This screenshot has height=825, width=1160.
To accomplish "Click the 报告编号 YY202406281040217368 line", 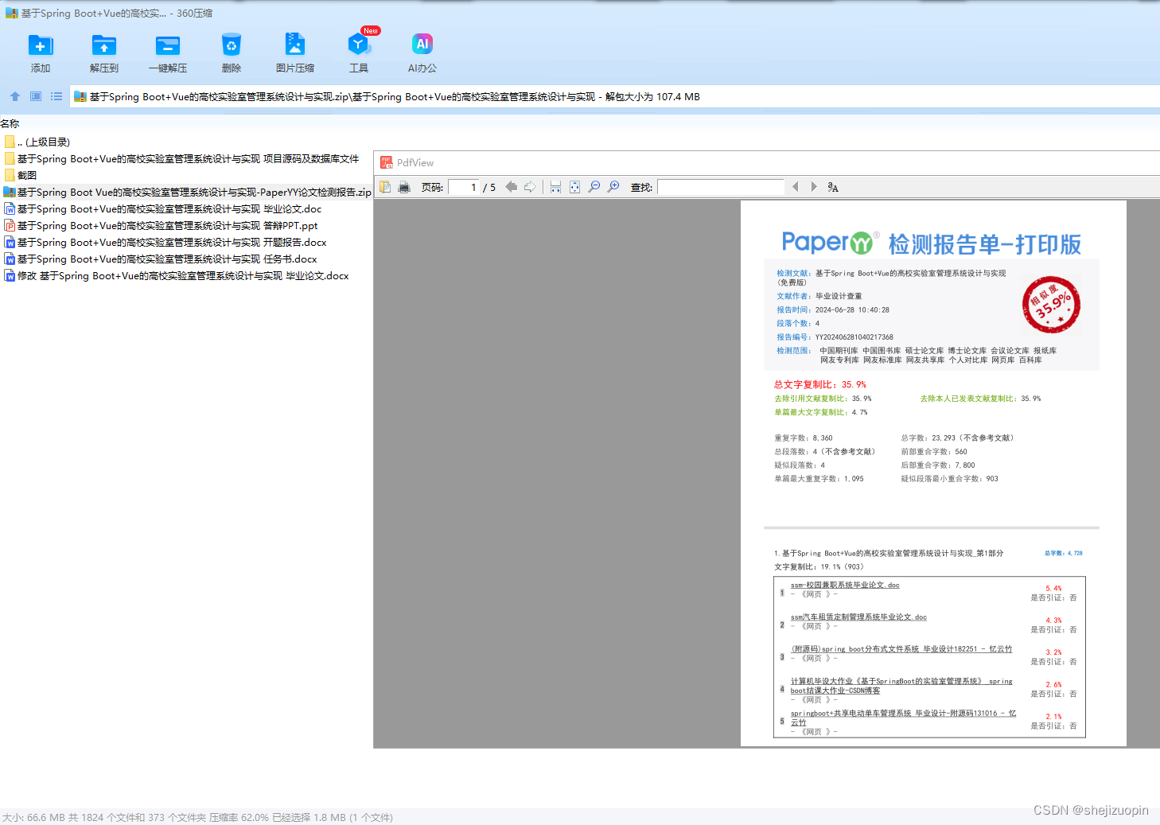I will (x=835, y=337).
